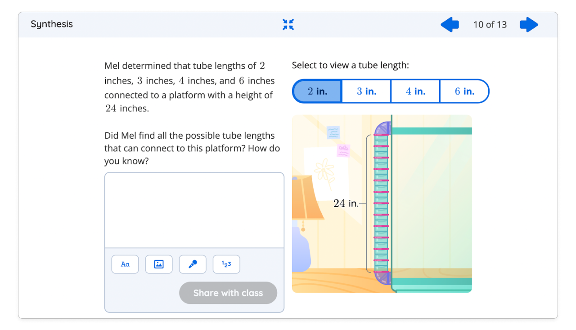Select the Aa text formatting icon
The width and height of the screenshot is (576, 330).
[125, 264]
